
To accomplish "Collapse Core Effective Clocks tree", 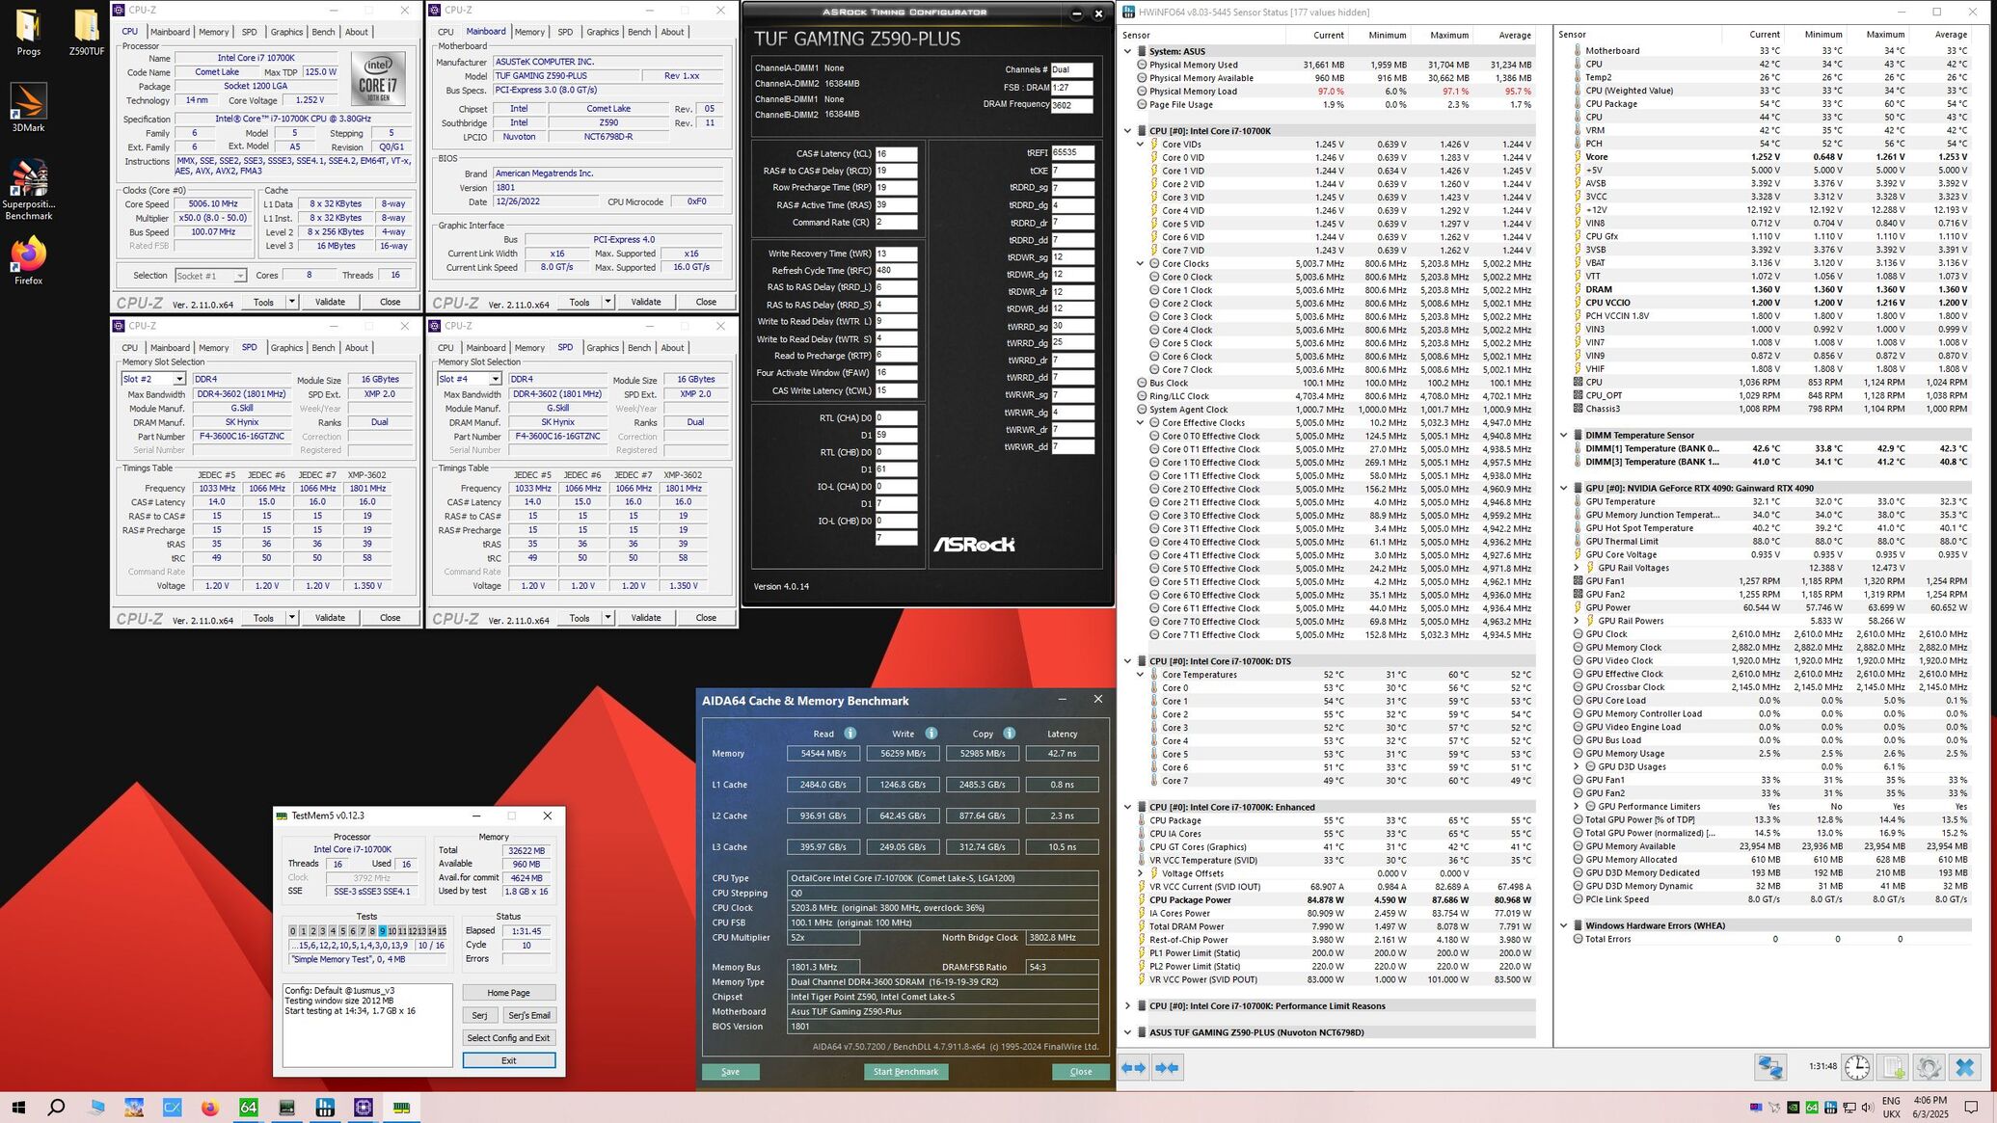I will click(x=1140, y=422).
